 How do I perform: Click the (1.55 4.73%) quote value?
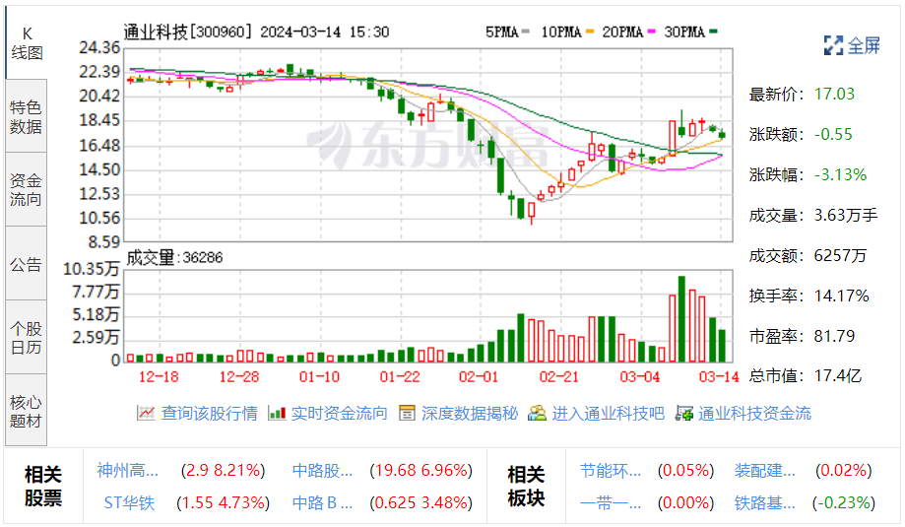pyautogui.click(x=223, y=502)
